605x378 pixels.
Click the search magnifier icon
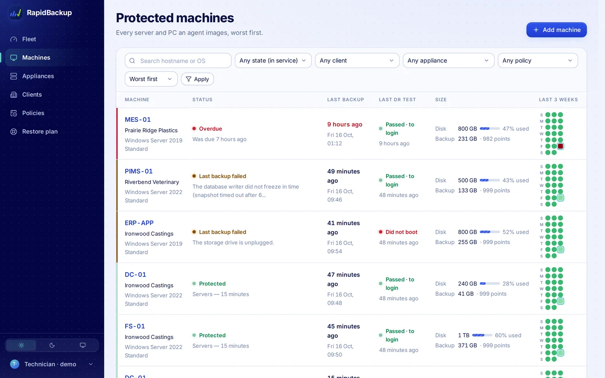pos(132,61)
